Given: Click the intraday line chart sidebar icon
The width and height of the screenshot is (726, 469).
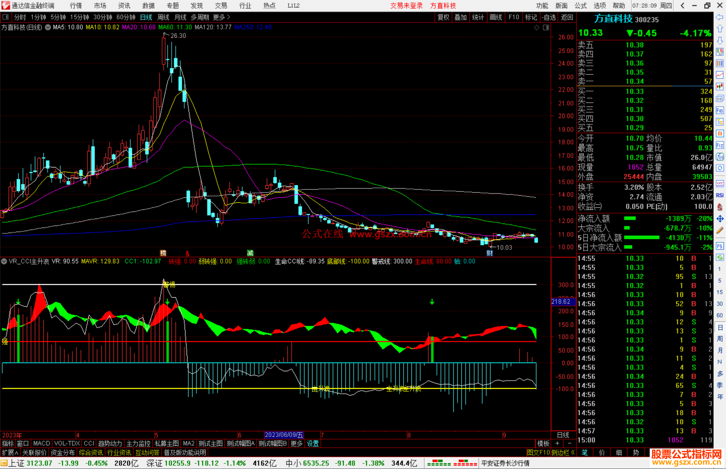Looking at the screenshot, I should tap(720, 75).
